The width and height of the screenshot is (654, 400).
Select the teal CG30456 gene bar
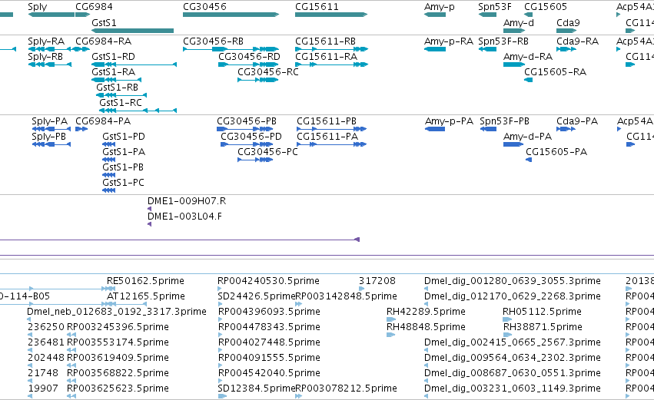click(x=231, y=15)
